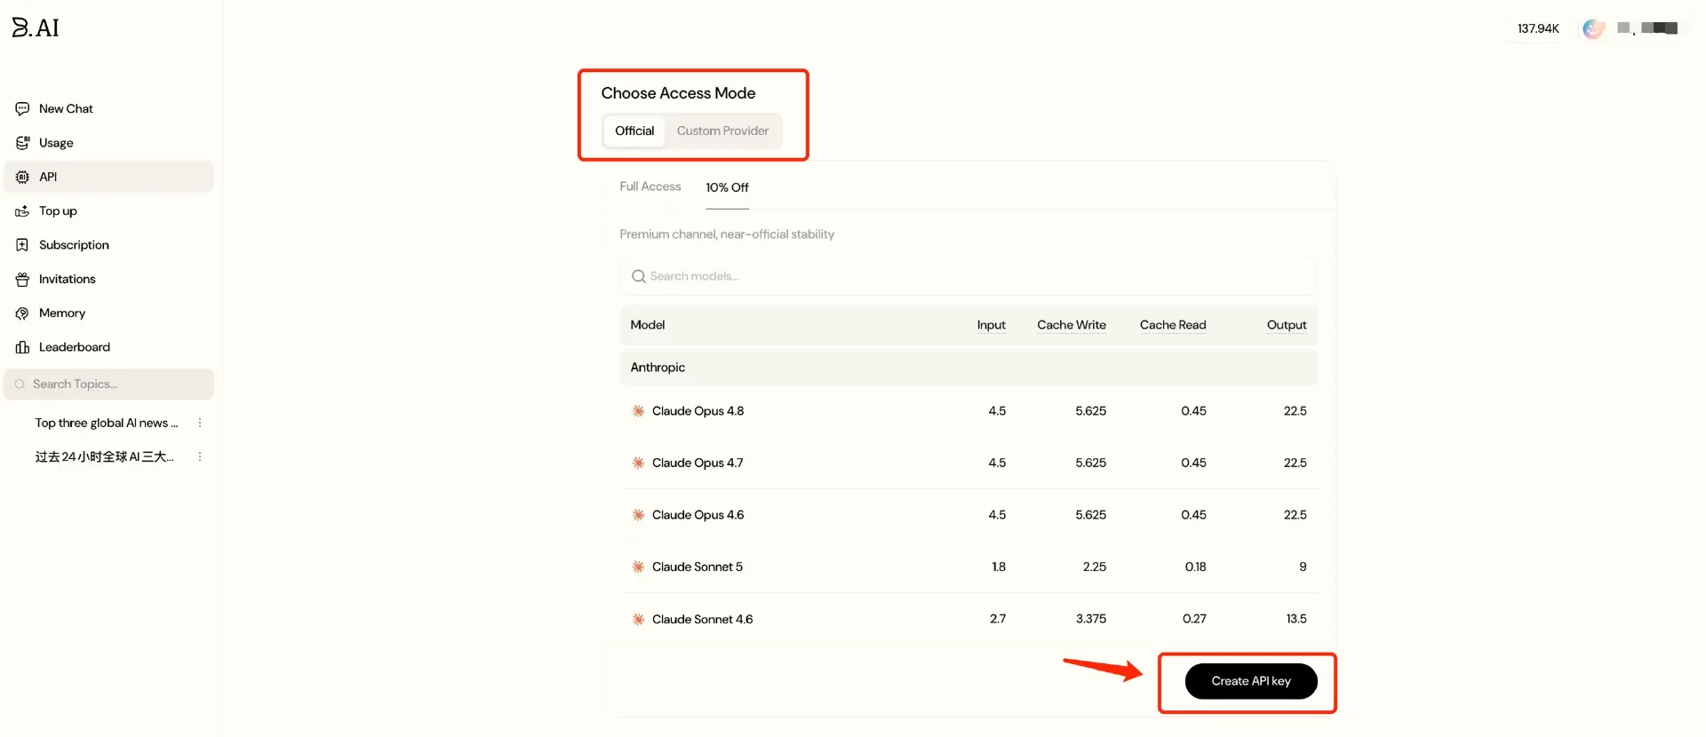
Task: Switch to the Full Access tab
Action: (650, 186)
